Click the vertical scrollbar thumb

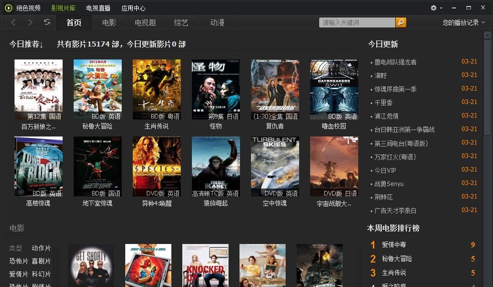[487, 86]
